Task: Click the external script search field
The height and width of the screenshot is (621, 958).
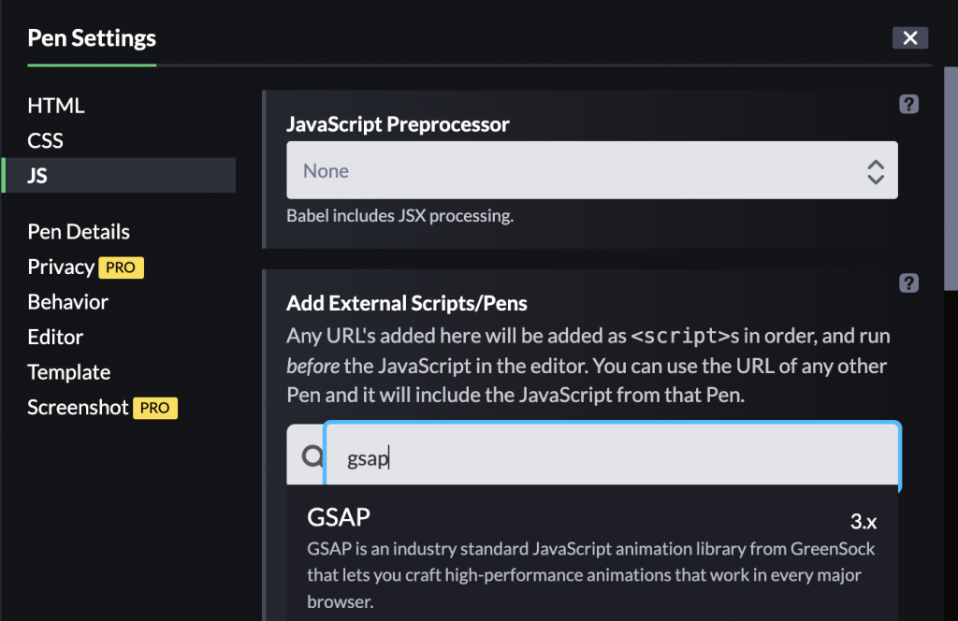Action: click(612, 457)
